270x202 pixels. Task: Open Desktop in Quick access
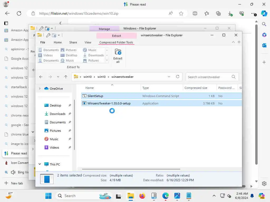55,105
